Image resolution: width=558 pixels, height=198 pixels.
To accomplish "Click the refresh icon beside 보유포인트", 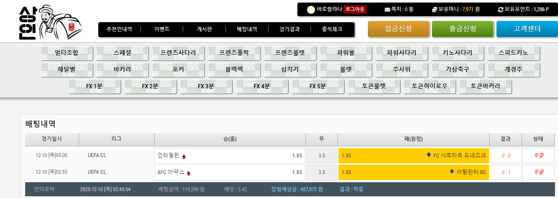I will click(x=501, y=9).
